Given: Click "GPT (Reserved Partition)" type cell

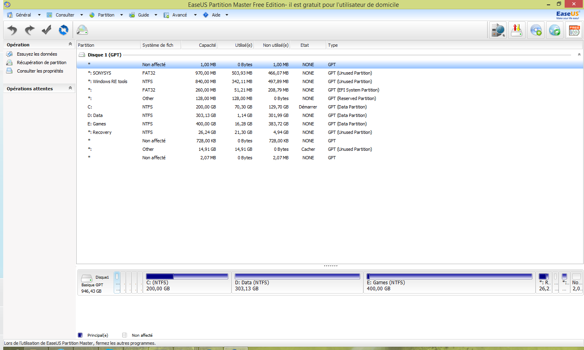Looking at the screenshot, I should (352, 98).
